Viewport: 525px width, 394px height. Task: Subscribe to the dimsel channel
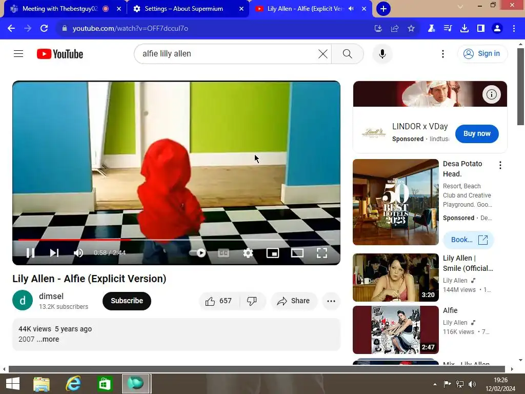click(x=127, y=301)
